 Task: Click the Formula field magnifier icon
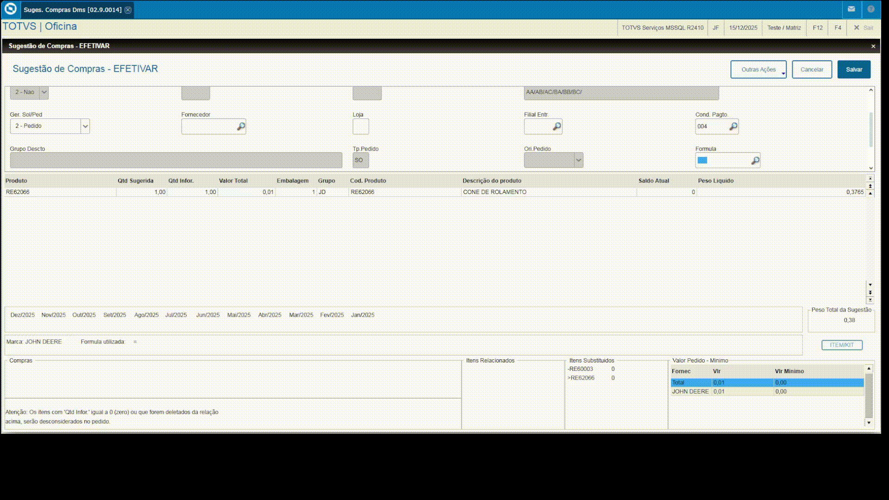[755, 161]
